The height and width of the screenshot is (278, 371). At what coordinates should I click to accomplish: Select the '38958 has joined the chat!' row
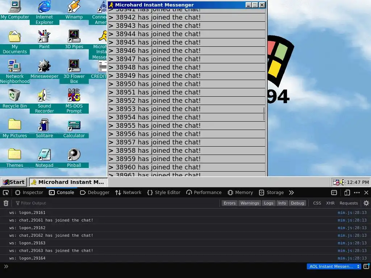[187, 151]
